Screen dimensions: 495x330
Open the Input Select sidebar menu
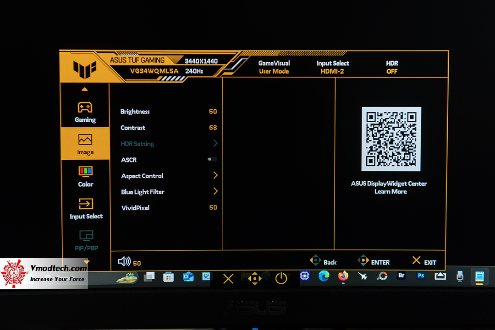(x=86, y=208)
